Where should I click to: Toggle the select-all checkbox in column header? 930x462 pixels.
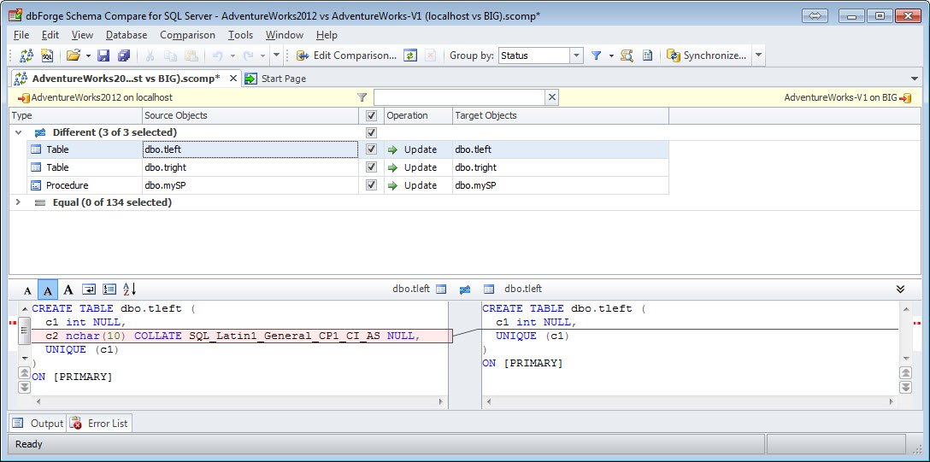point(371,115)
